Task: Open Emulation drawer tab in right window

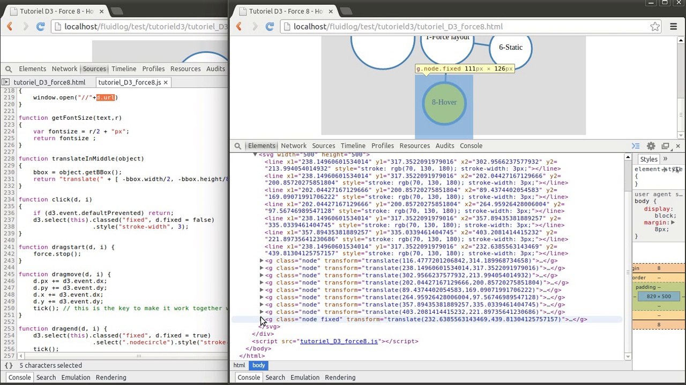Action: [305, 378]
